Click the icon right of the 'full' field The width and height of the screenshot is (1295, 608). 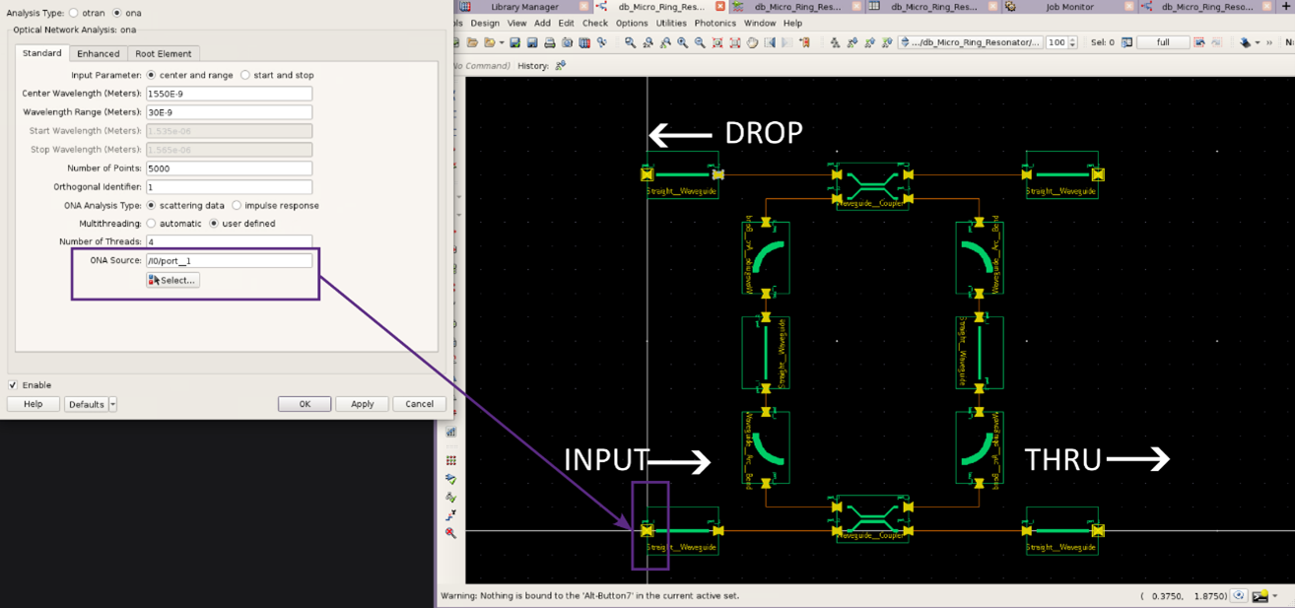[1199, 42]
